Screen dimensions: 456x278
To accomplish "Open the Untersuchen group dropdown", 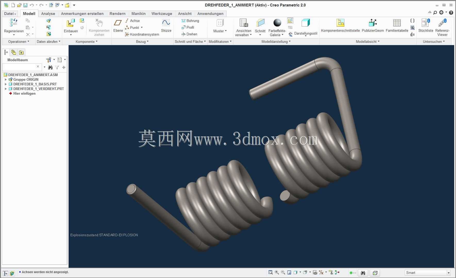I will click(434, 42).
